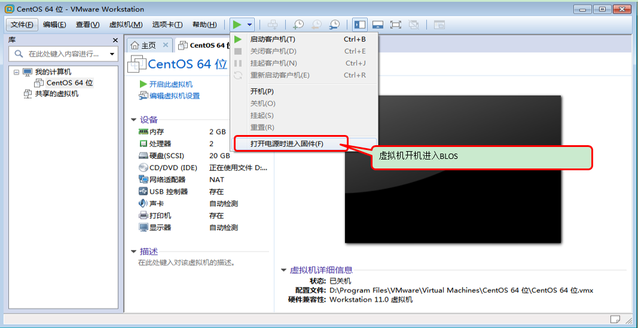638x328 pixels.
Task: Click the USB 控制器 device icon
Action: tap(143, 191)
